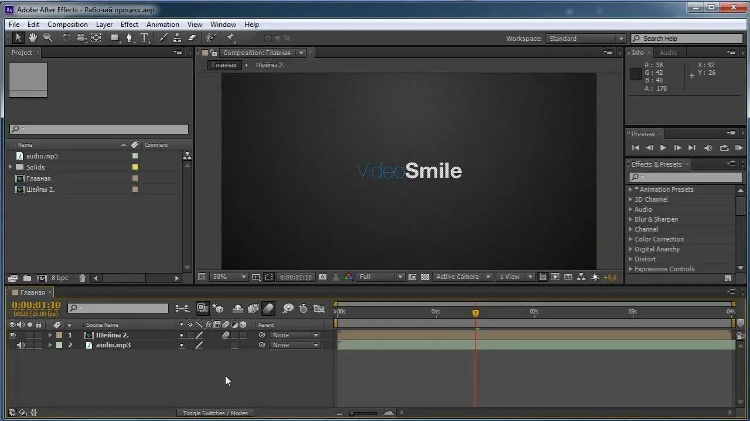Screen dimensions: 750x421
Task: Open the composition flowchart icon
Action: 581,277
